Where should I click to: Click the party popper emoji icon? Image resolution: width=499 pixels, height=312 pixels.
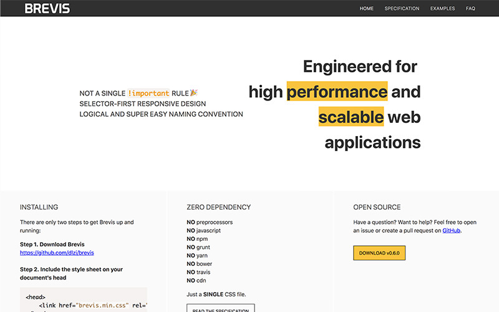click(x=194, y=92)
